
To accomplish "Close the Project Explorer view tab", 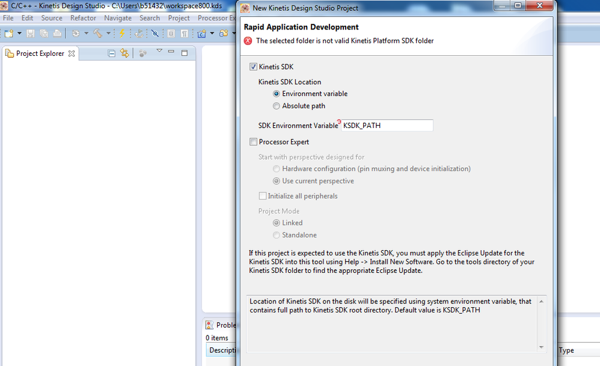I will pyautogui.click(x=72, y=53).
